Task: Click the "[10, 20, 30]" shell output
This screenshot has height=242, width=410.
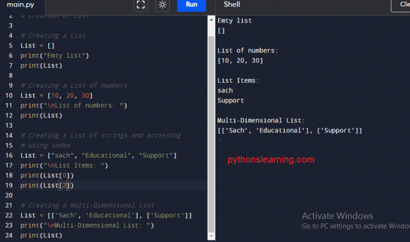Action: [240, 60]
